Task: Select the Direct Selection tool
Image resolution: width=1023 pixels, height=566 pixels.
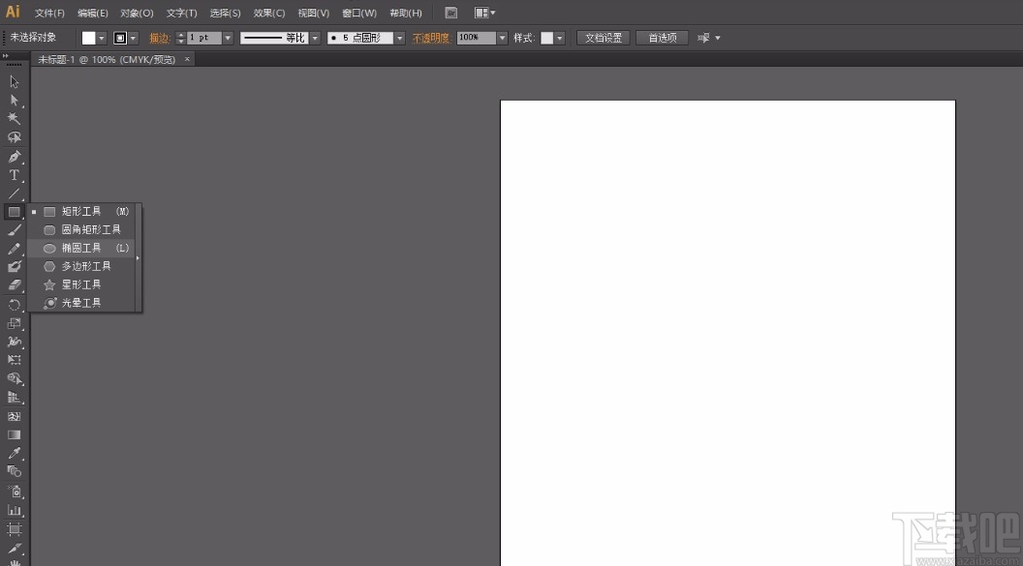Action: 15,101
